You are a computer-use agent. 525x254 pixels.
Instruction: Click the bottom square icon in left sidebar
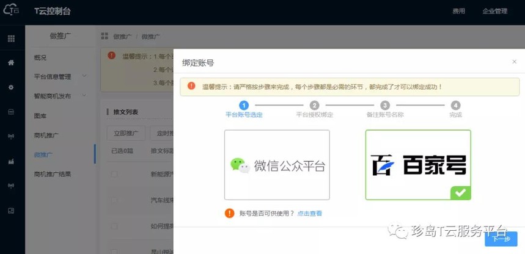[11, 211]
